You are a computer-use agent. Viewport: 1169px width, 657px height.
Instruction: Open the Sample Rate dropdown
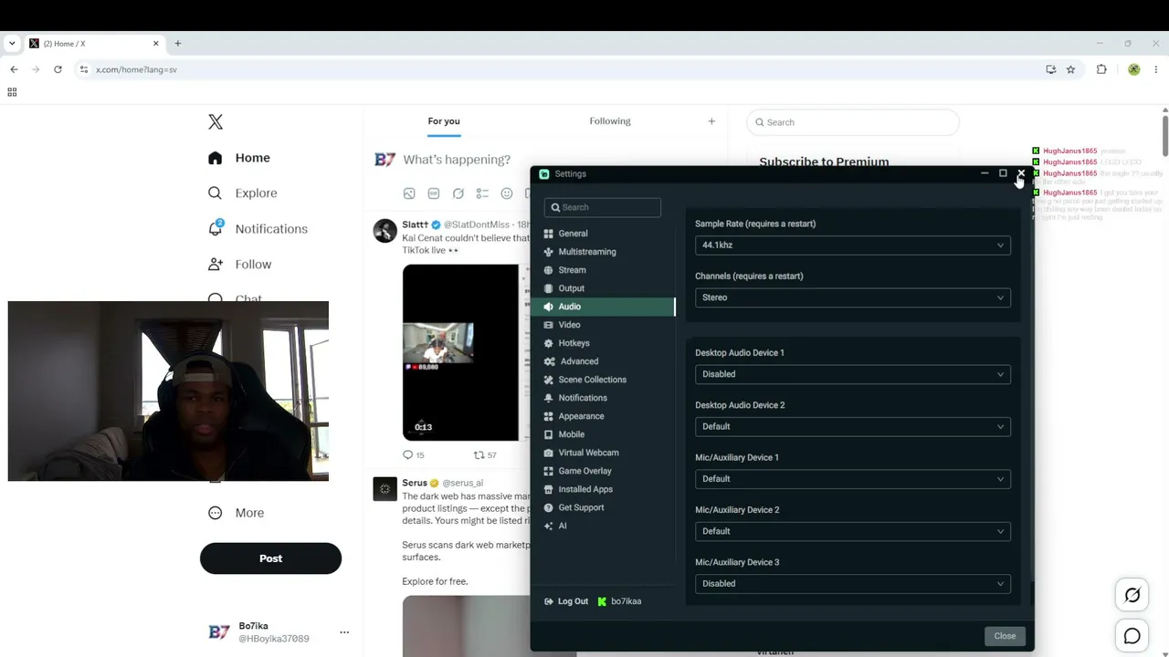(x=853, y=245)
